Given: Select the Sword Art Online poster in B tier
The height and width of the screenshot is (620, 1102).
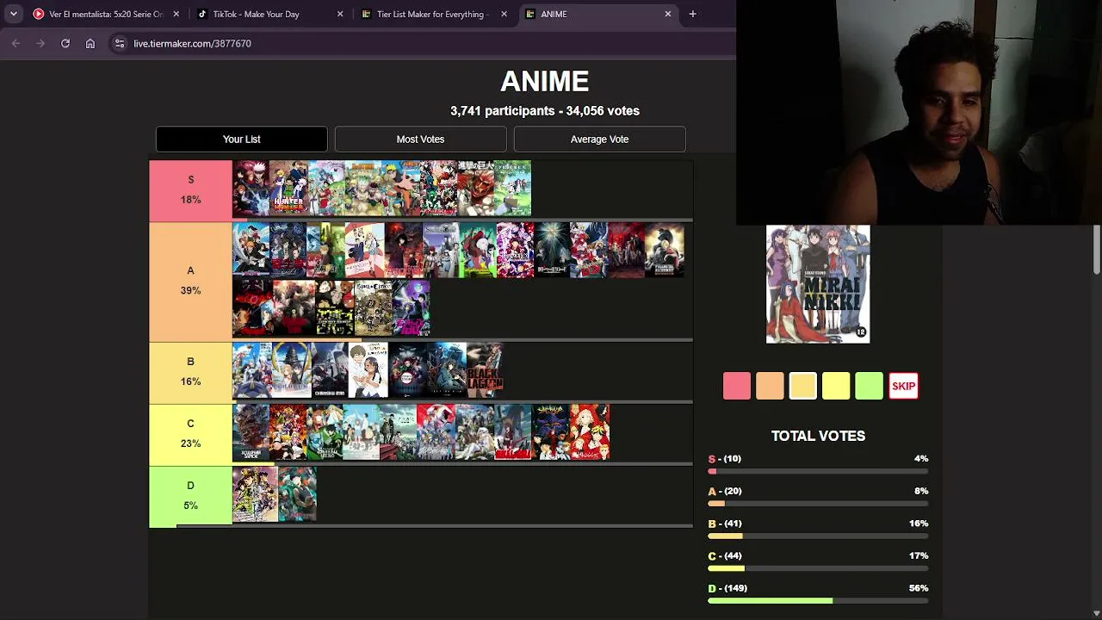Looking at the screenshot, I should 291,370.
